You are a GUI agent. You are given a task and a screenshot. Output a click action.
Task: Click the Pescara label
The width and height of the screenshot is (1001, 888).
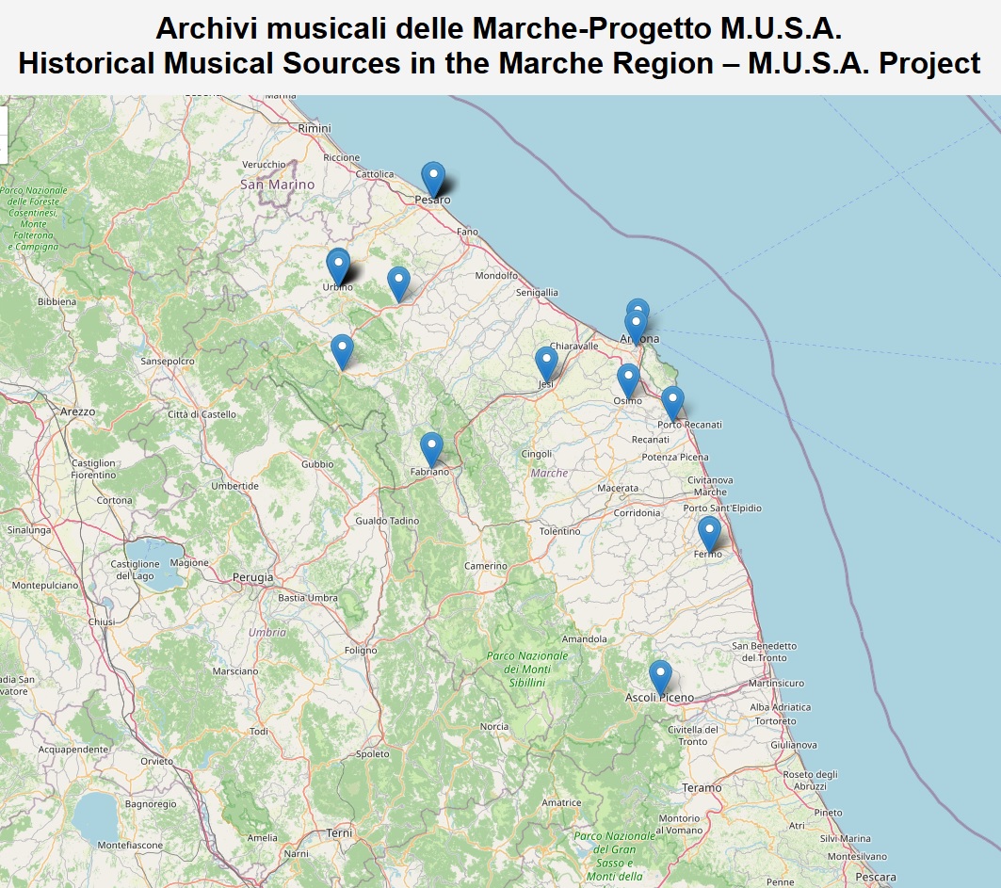coord(876,877)
